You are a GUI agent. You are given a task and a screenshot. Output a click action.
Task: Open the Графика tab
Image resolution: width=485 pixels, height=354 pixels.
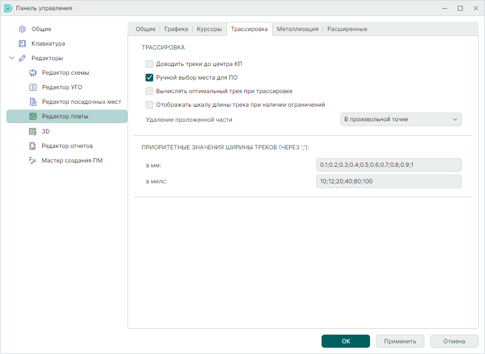[x=176, y=29]
